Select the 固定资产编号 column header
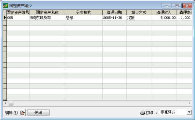 [18, 12]
